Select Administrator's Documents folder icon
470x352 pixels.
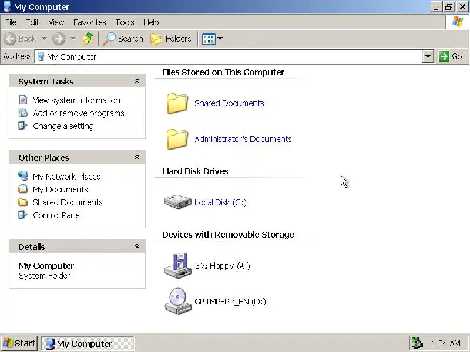(177, 139)
